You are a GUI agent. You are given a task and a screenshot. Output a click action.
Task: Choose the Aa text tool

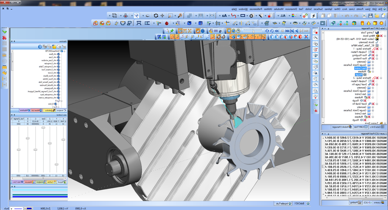[x=224, y=15]
